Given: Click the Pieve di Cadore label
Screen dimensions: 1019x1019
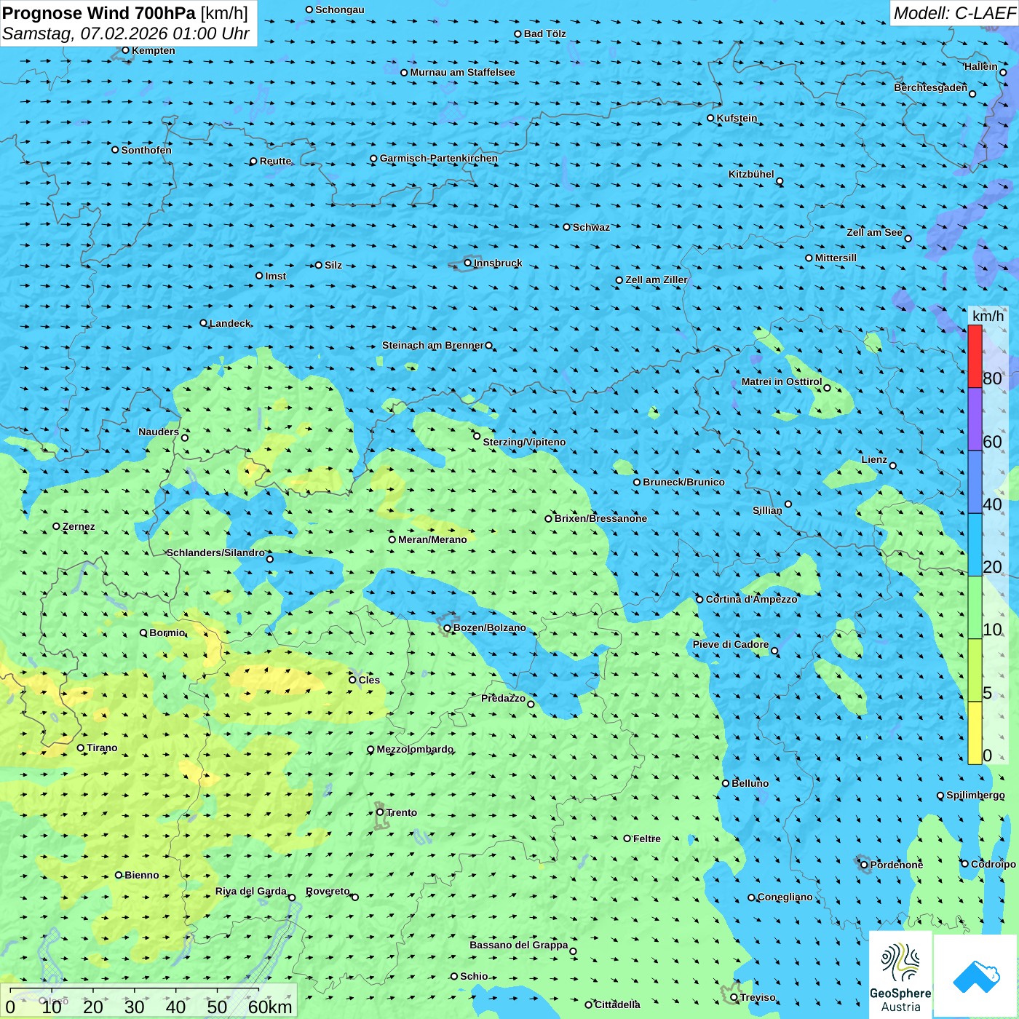Looking at the screenshot, I should click(x=731, y=644).
